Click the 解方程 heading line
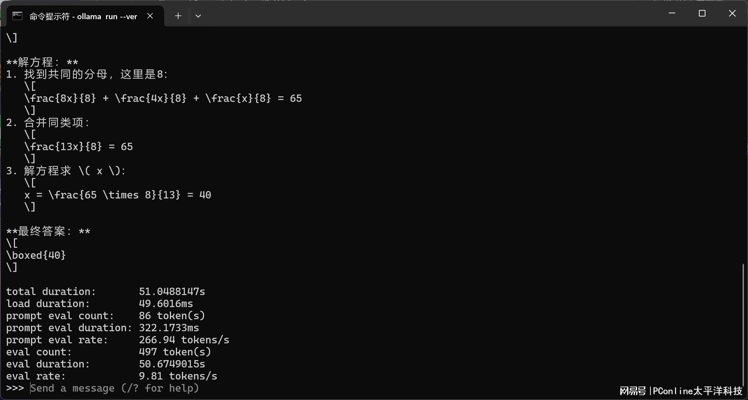Screen dimensions: 748x400 tap(42, 62)
